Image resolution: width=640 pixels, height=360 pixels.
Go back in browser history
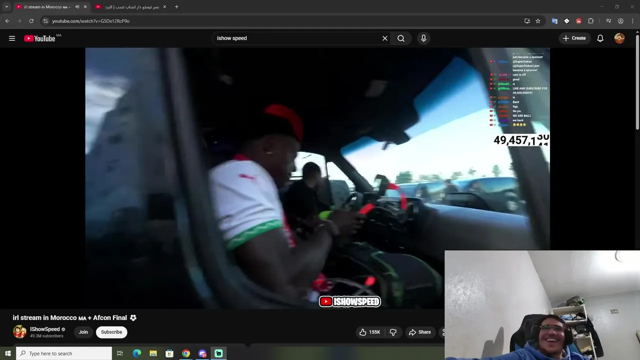[x=7, y=21]
